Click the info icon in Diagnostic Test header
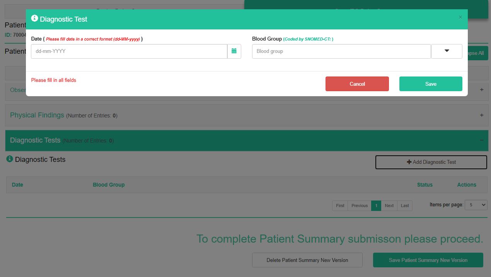491x277 pixels. (x=34, y=19)
